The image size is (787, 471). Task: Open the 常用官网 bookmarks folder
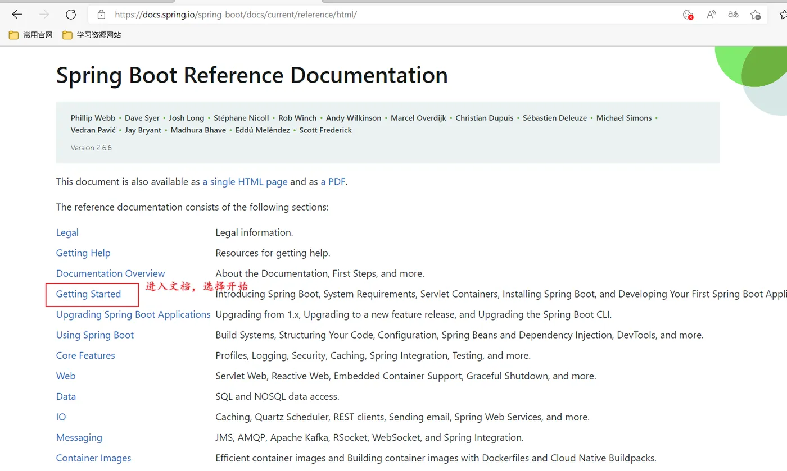click(x=31, y=35)
